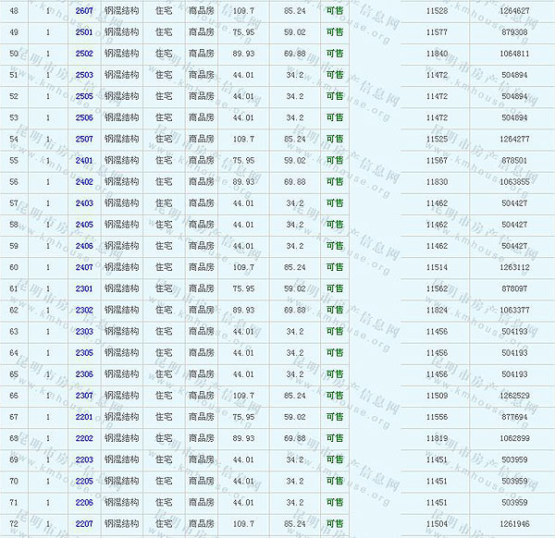Open room number 2501 link

click(84, 32)
